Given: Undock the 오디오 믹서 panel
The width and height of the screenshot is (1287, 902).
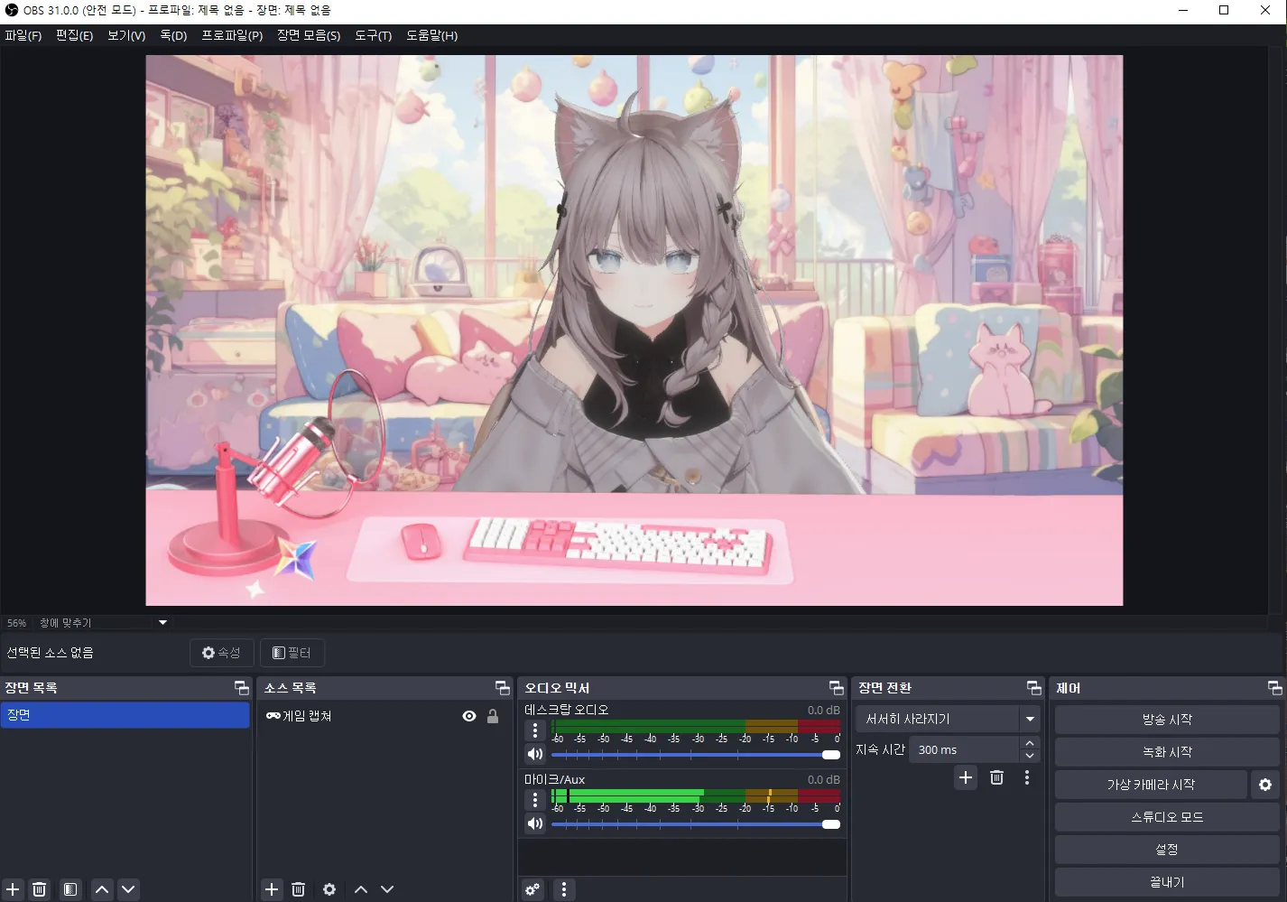Looking at the screenshot, I should tap(837, 688).
